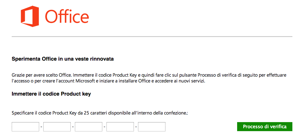
Task: Click the Immettere il codice Product key heading
Action: [x=51, y=94]
